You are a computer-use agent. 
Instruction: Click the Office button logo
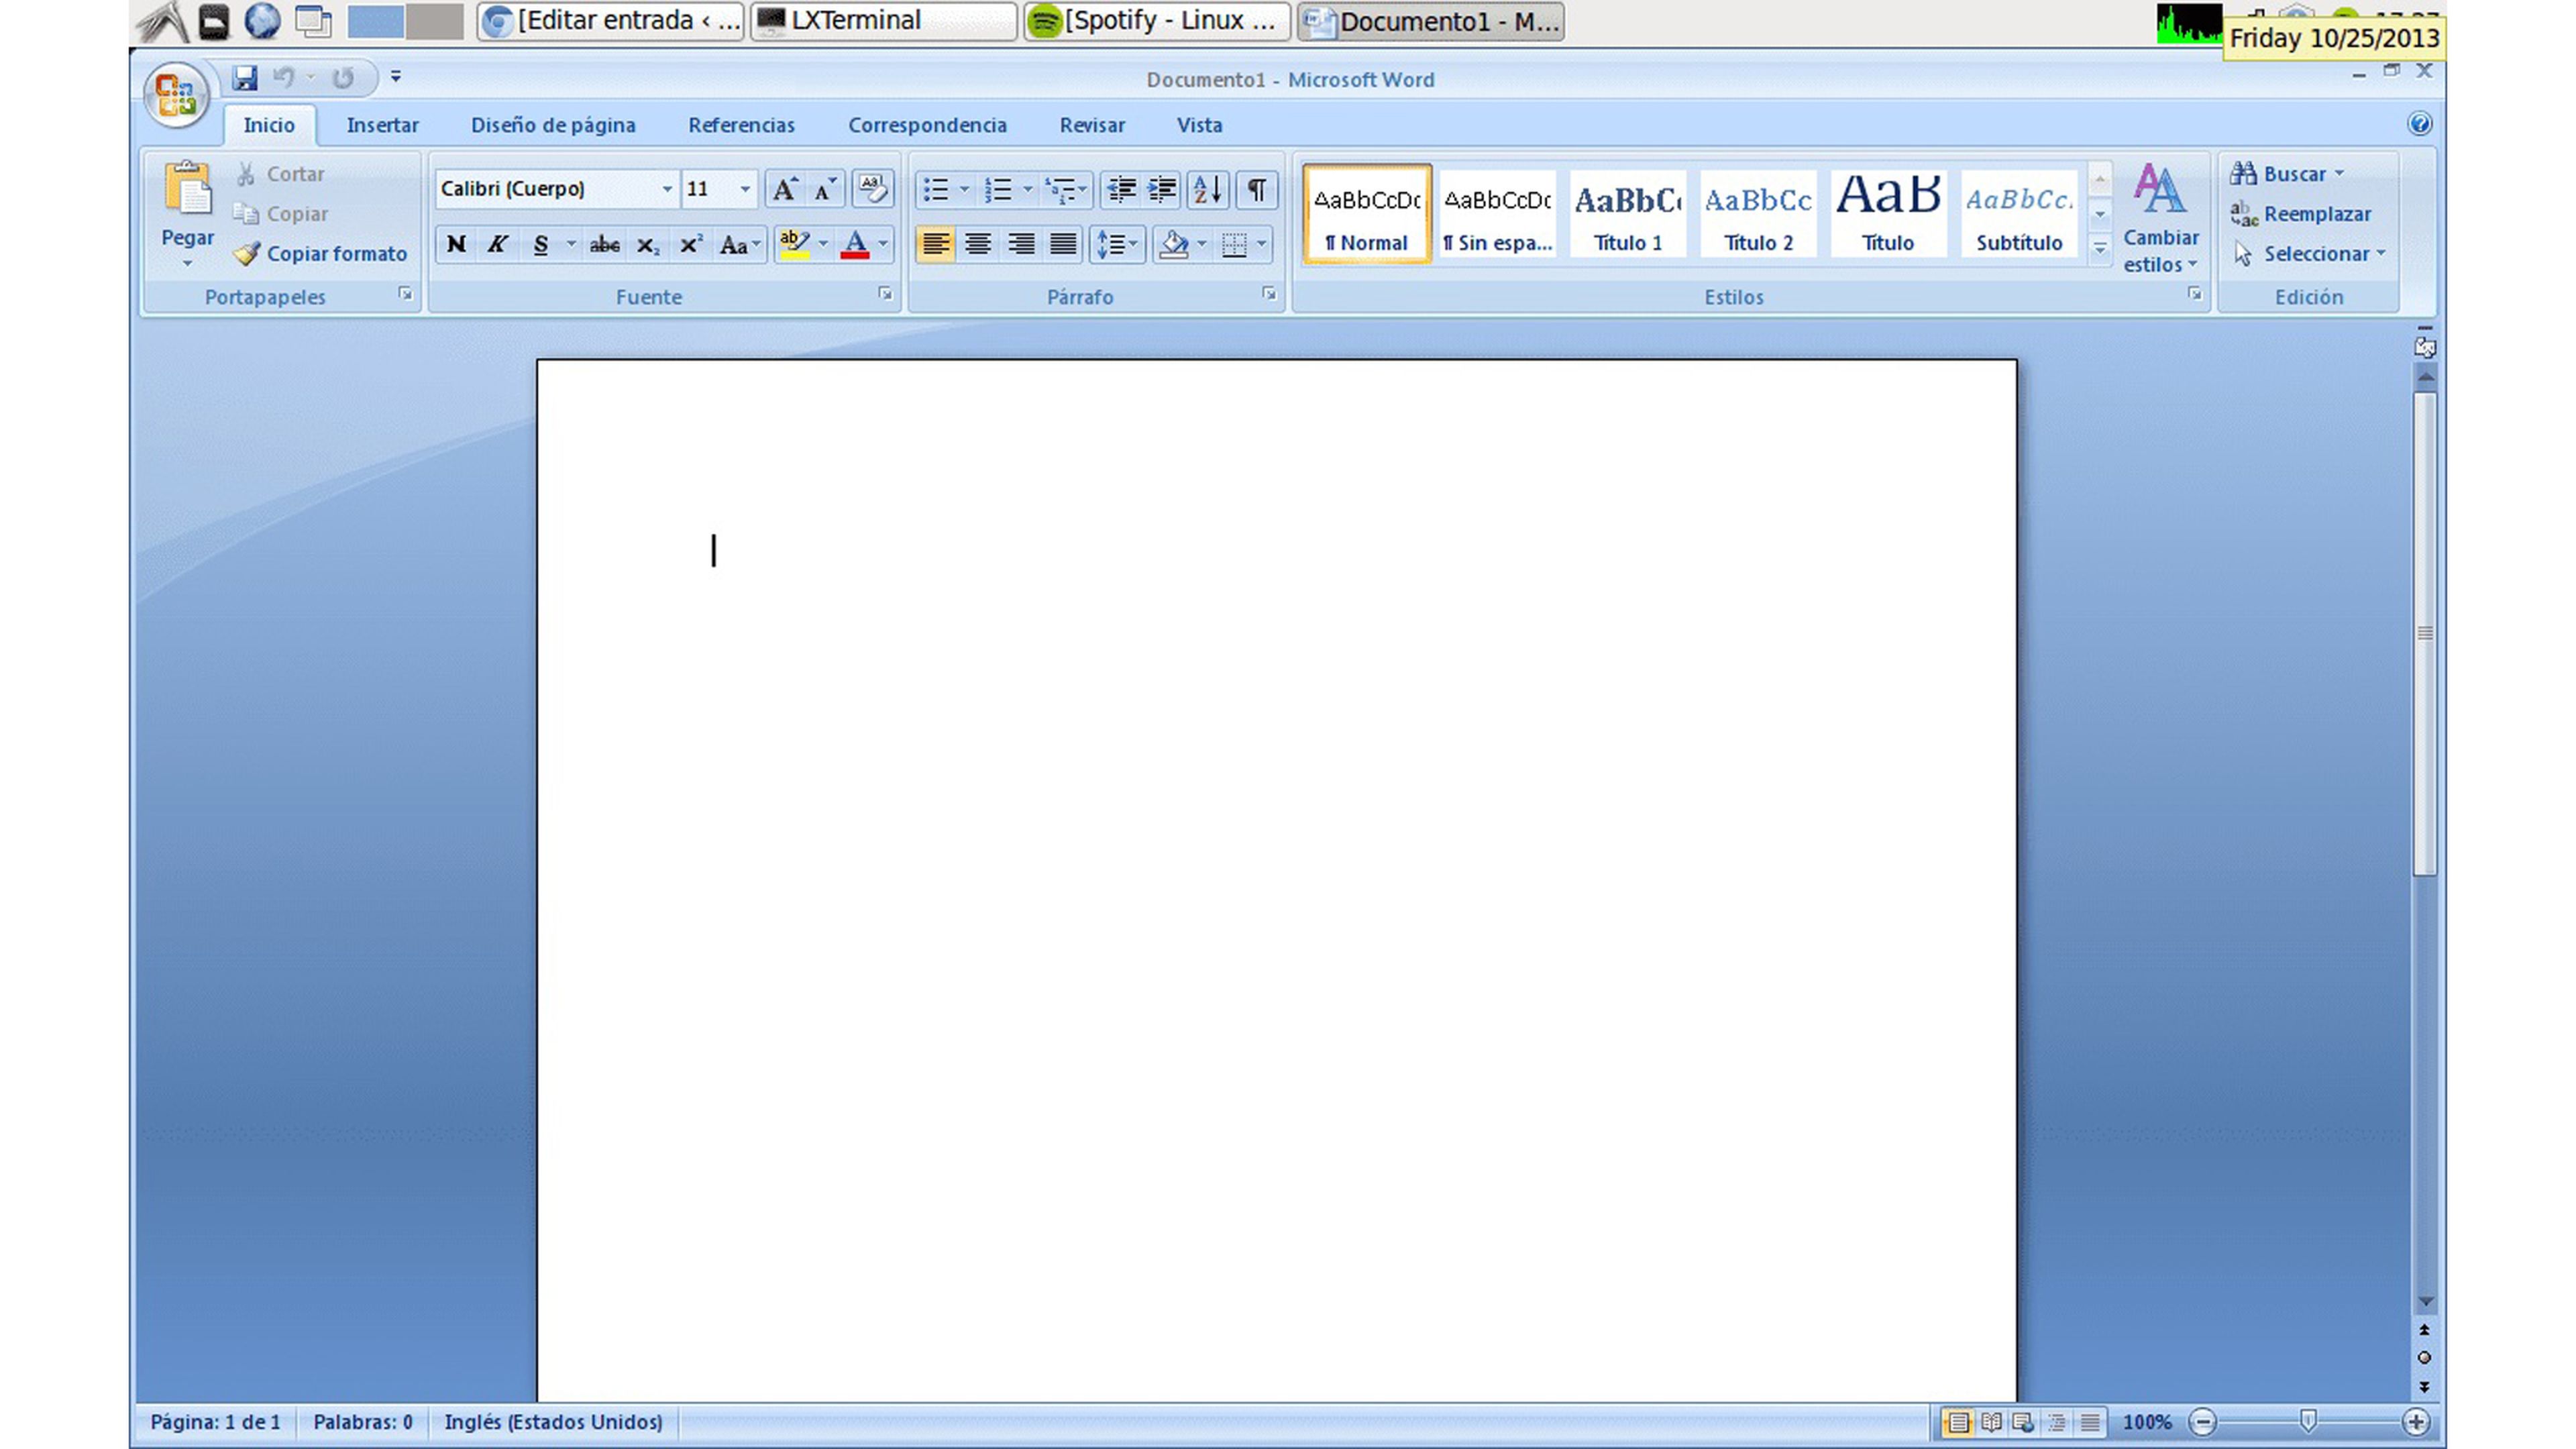(x=176, y=96)
